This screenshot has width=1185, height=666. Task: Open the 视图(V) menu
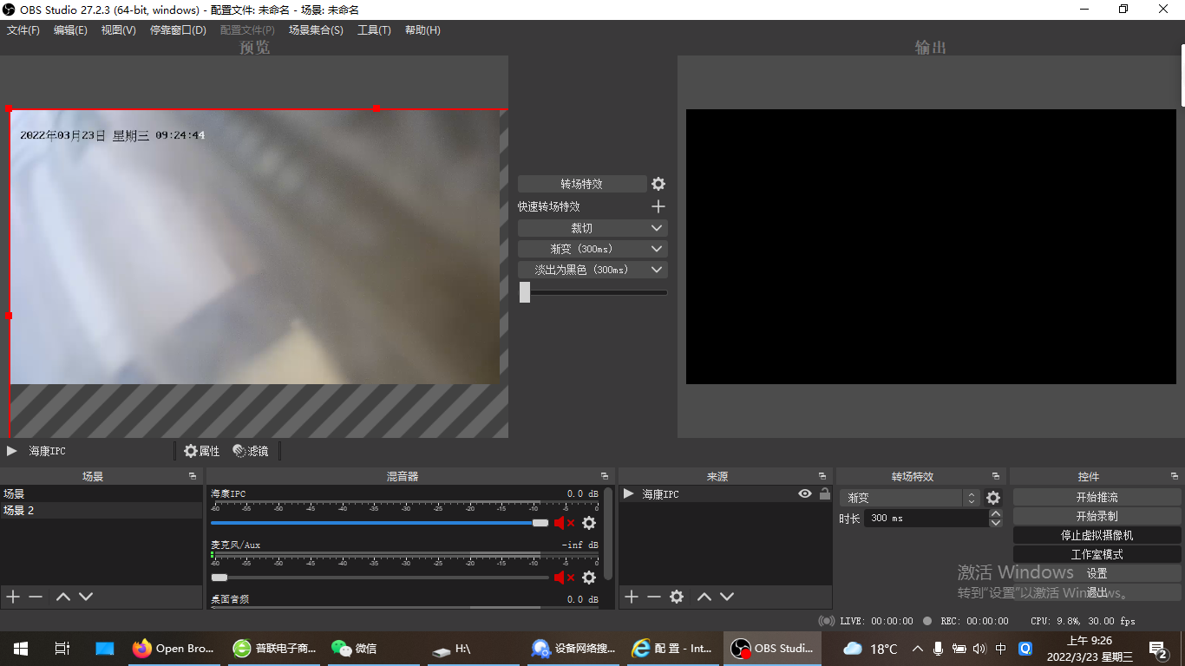(x=118, y=29)
